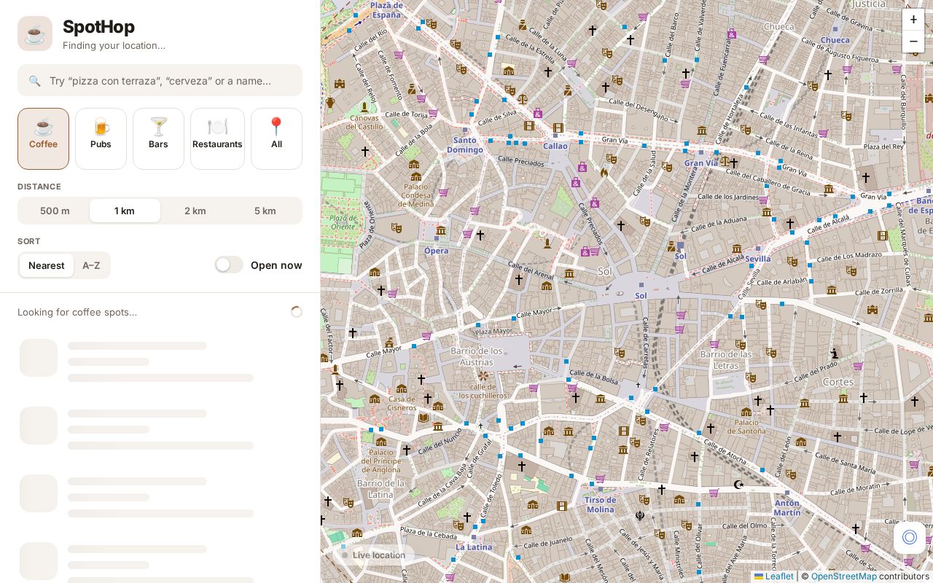Zoom in on the map

pyautogui.click(x=913, y=20)
